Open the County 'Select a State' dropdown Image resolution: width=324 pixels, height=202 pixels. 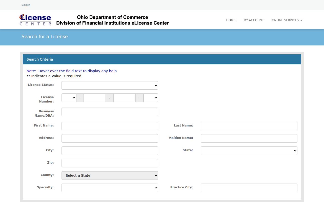tap(110, 175)
